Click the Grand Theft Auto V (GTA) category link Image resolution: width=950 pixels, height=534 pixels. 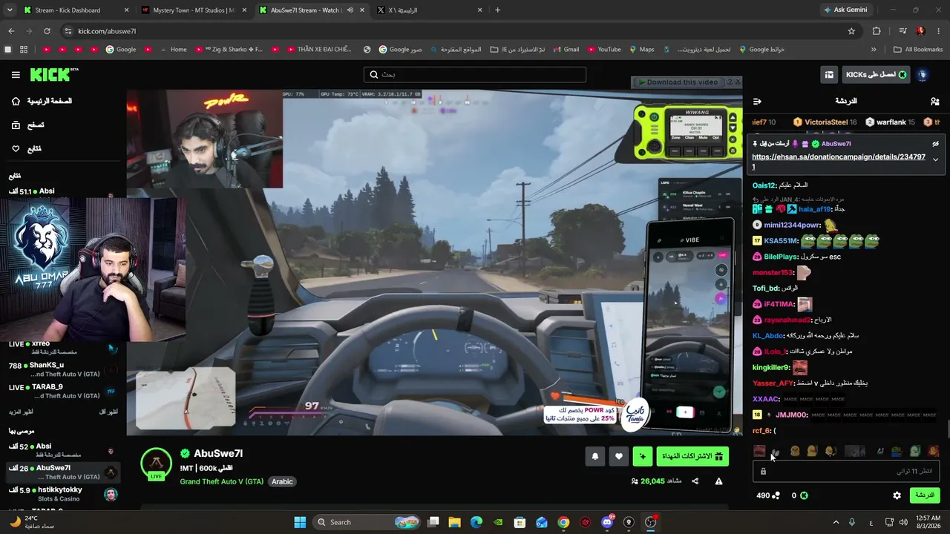(222, 481)
